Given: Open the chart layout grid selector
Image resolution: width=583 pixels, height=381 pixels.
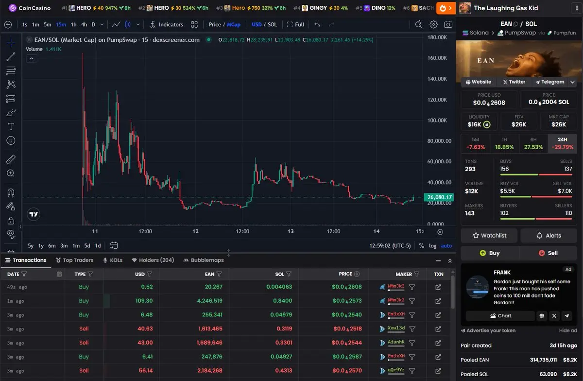Looking at the screenshot, I should click(x=194, y=24).
